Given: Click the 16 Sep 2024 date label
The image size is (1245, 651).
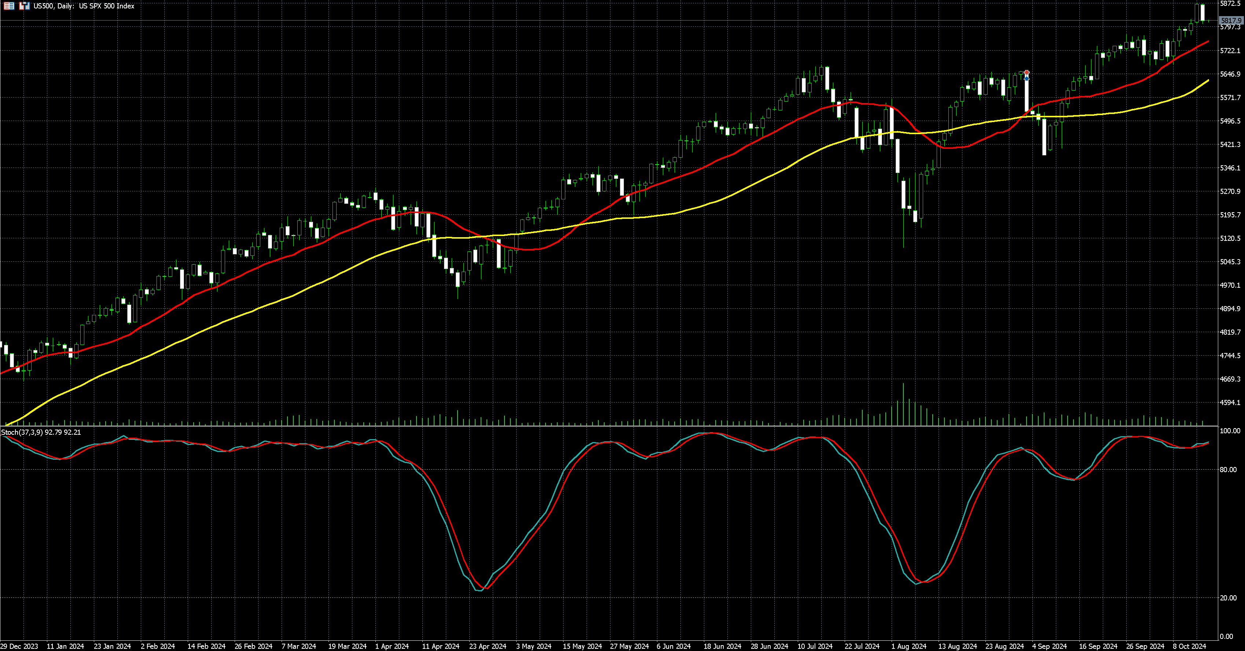Looking at the screenshot, I should point(1098,646).
